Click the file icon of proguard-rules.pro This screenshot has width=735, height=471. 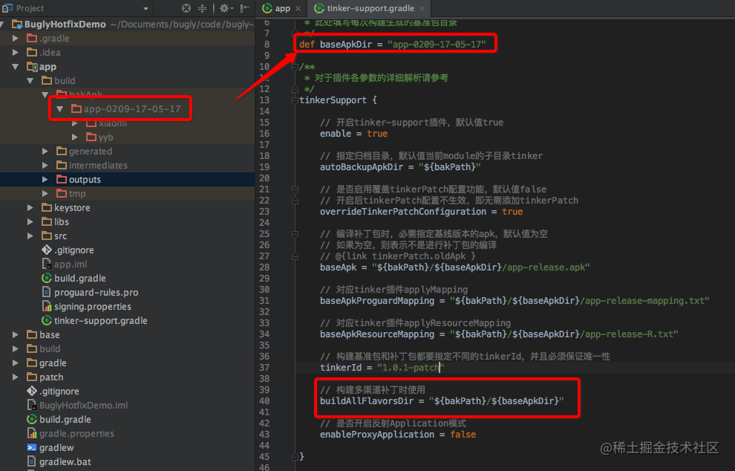pos(47,292)
